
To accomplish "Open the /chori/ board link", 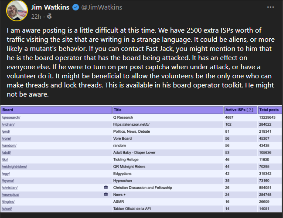I will [7, 209].
